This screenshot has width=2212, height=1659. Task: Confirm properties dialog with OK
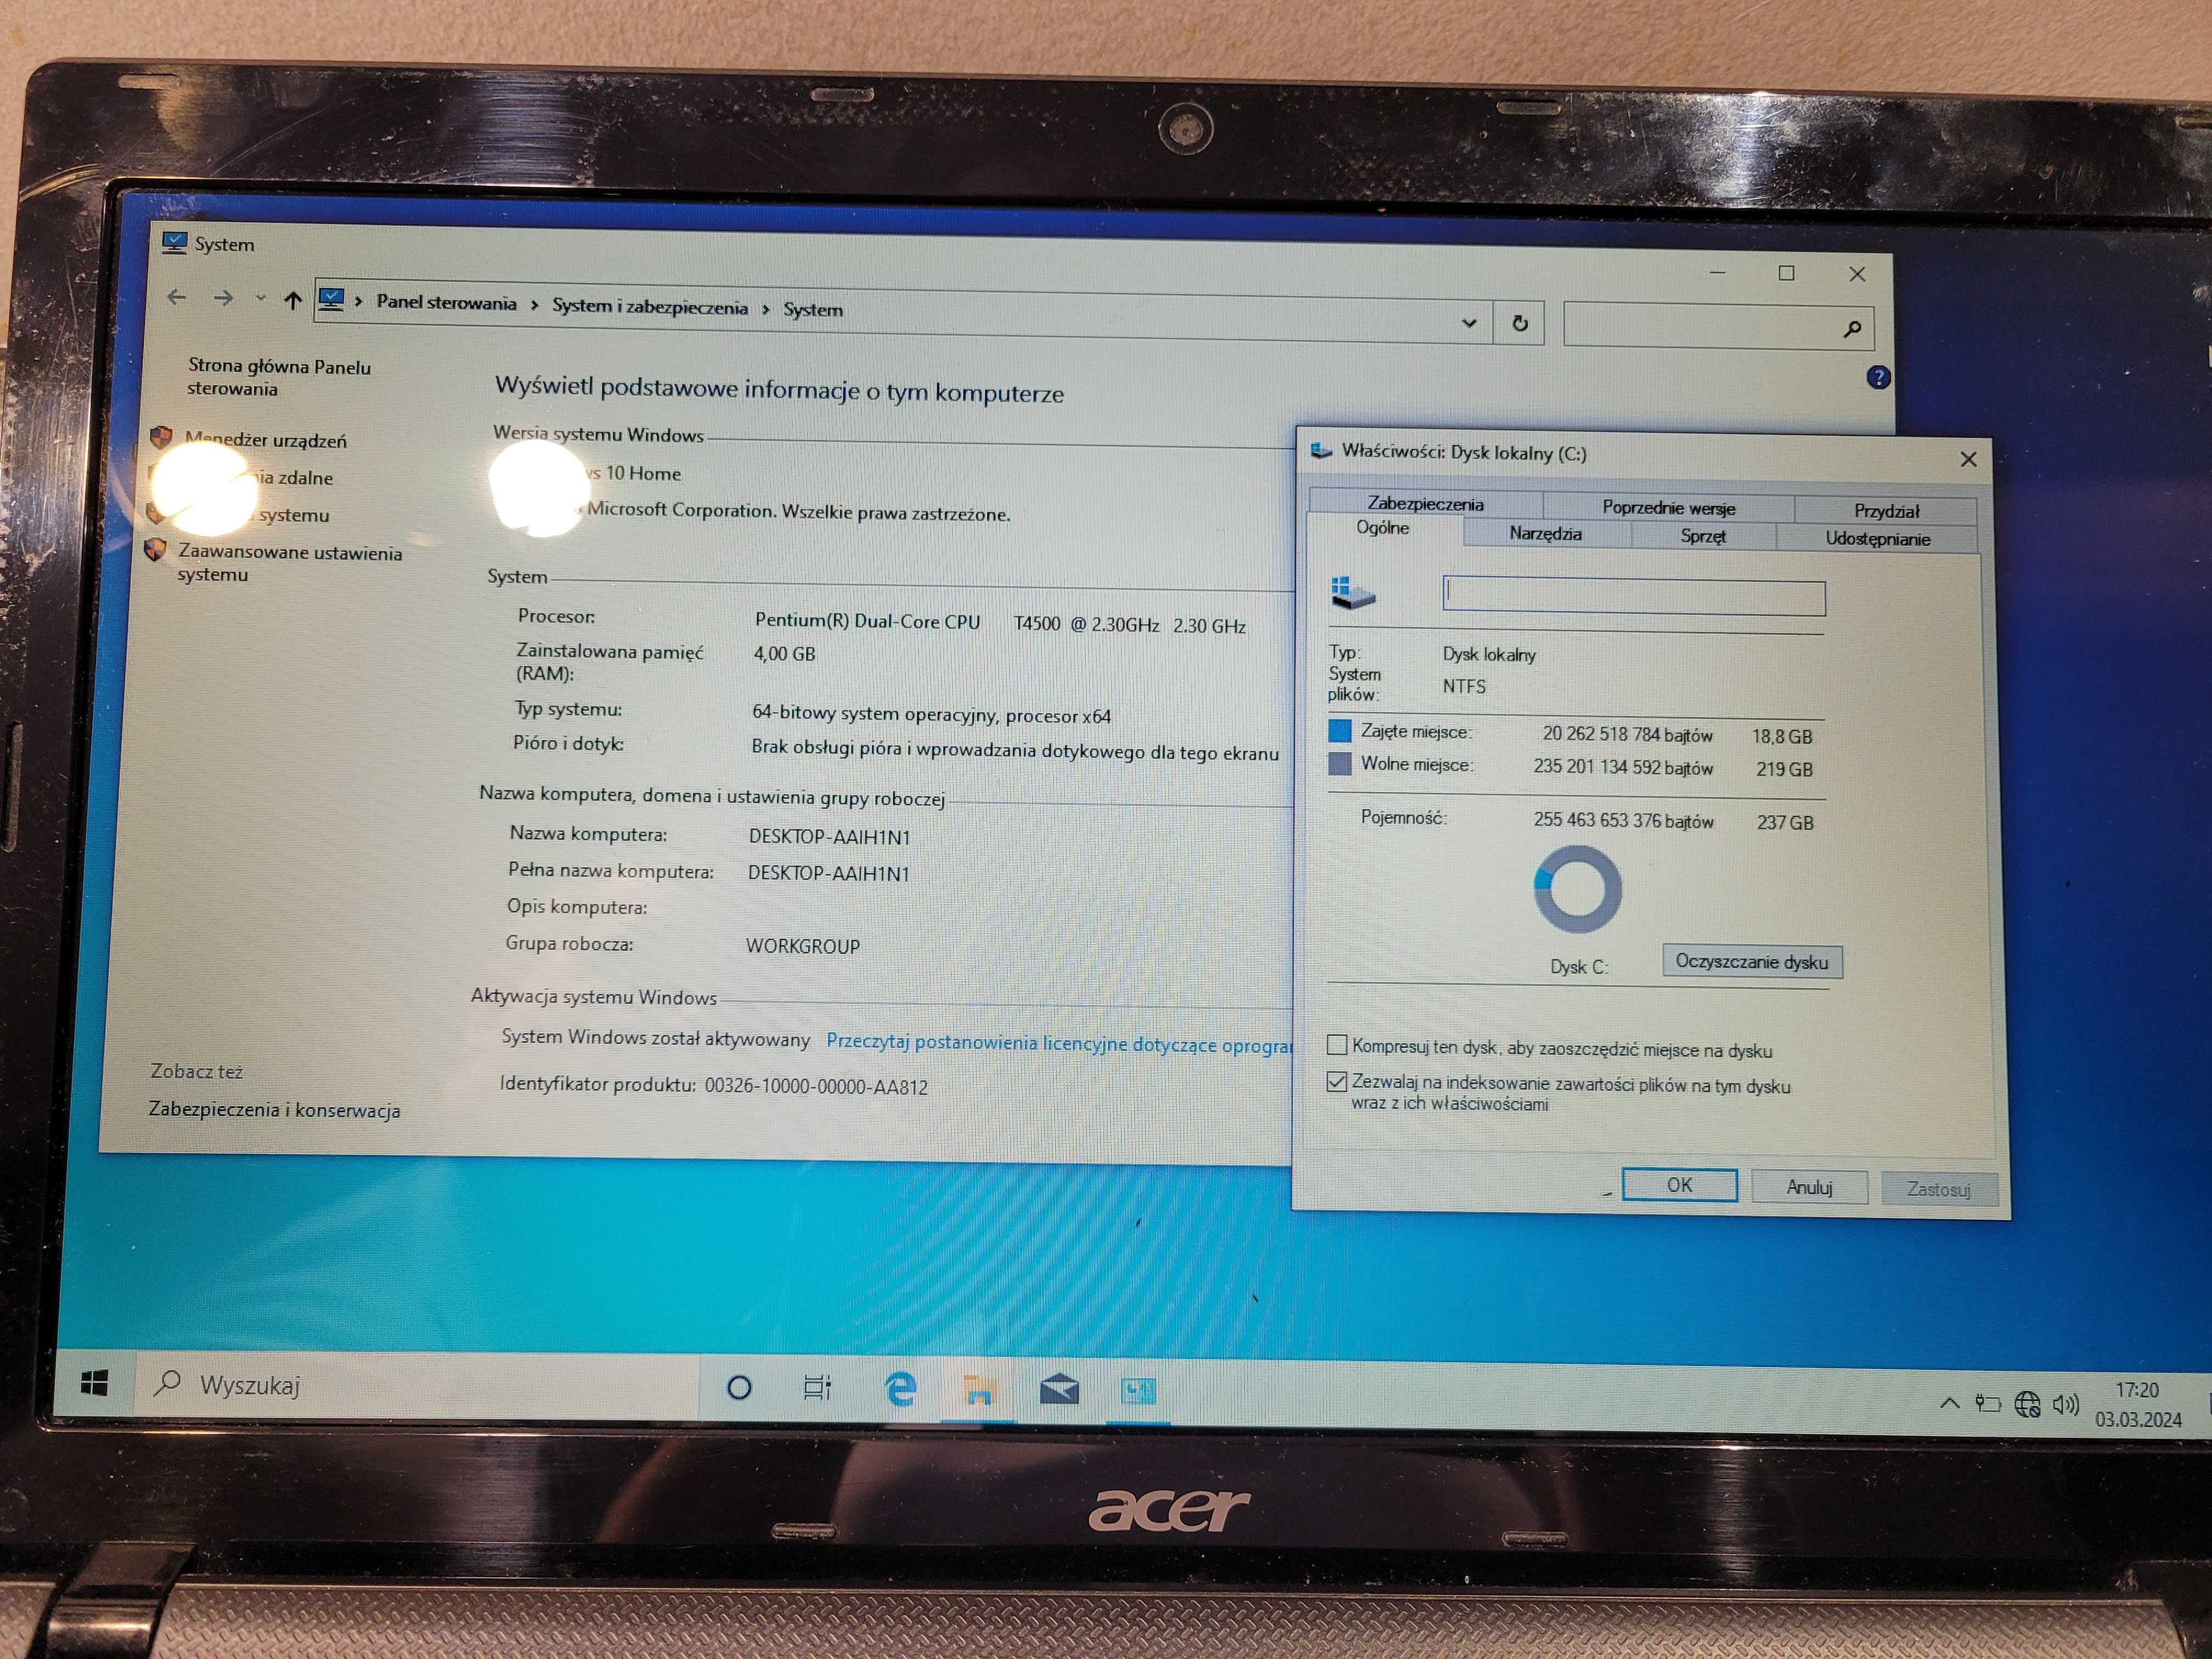coord(1679,1185)
